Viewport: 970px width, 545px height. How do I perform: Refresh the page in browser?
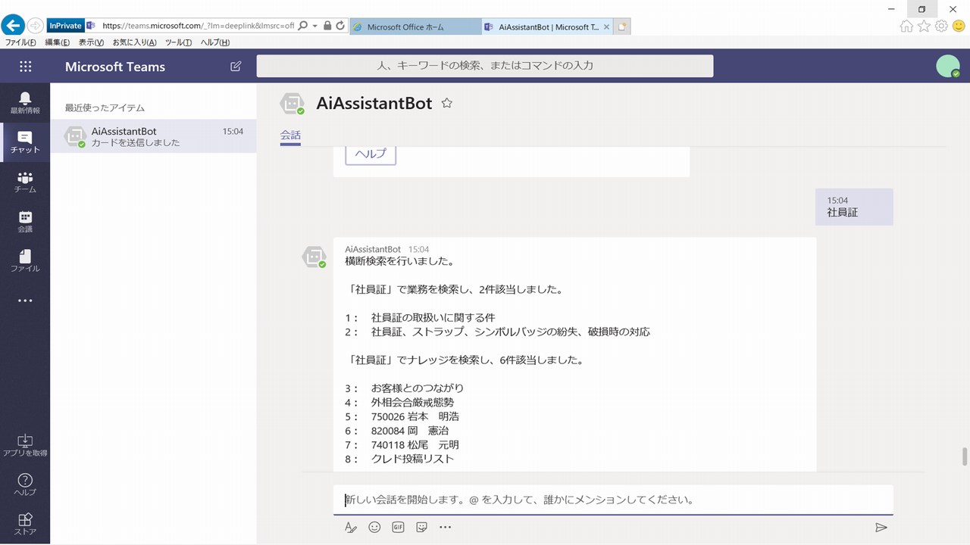coord(340,26)
